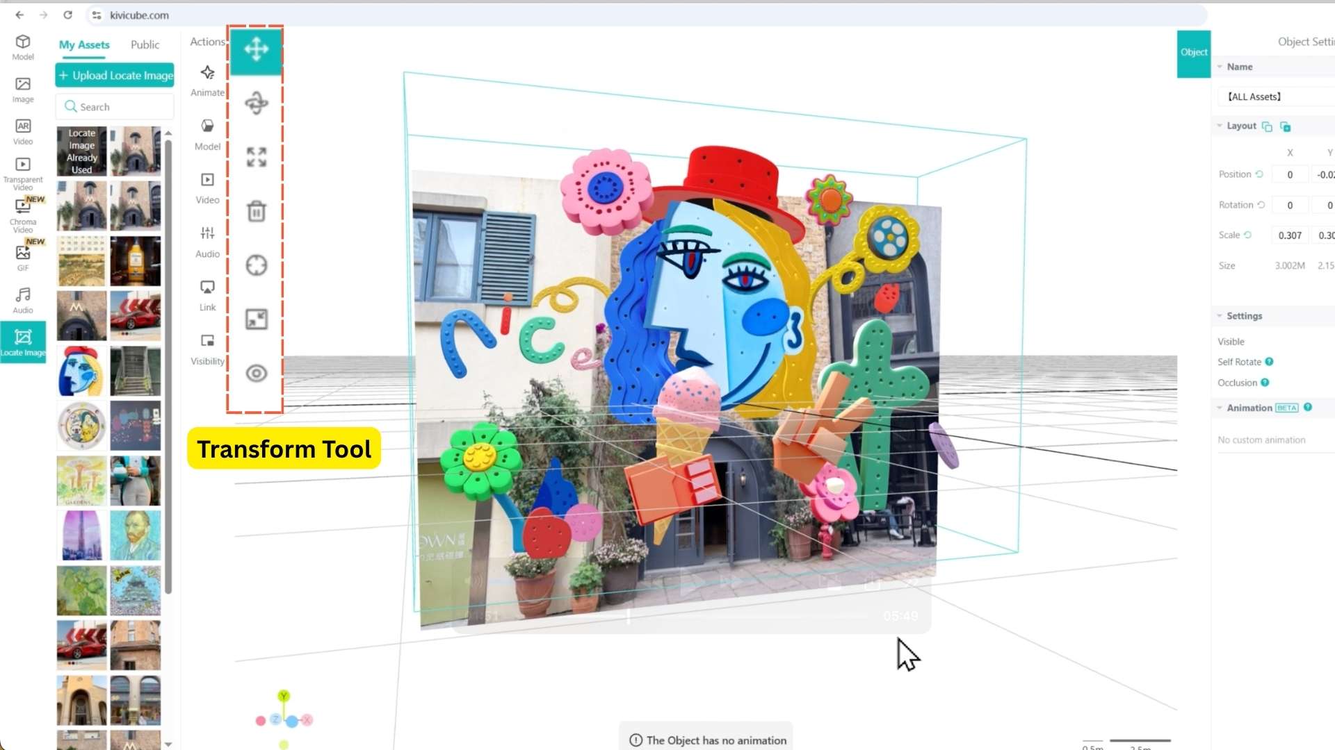The width and height of the screenshot is (1335, 750).
Task: Select the Locate Image Already Used thumbnail
Action: (81, 151)
